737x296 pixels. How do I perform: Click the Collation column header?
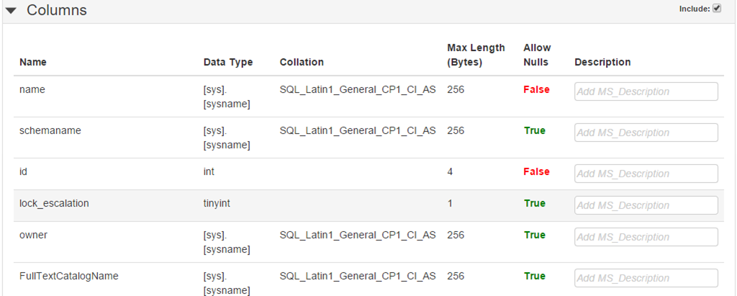click(302, 62)
